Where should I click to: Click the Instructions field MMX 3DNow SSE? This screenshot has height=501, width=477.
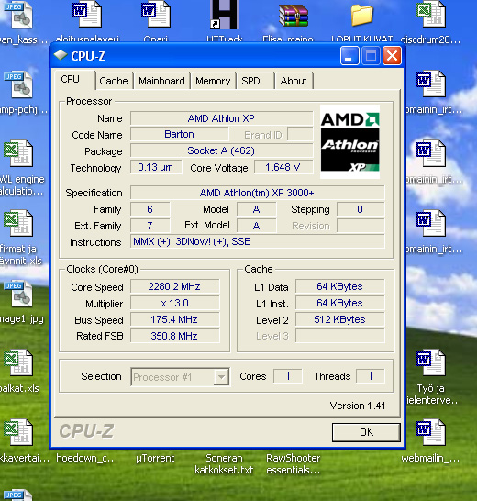257,241
